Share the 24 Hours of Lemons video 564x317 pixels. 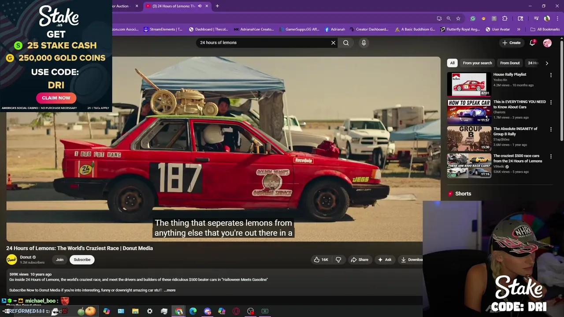(x=360, y=260)
